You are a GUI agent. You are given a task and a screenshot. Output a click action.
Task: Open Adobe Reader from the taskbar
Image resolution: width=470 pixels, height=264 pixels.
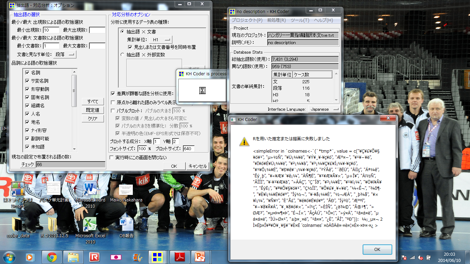(x=180, y=257)
